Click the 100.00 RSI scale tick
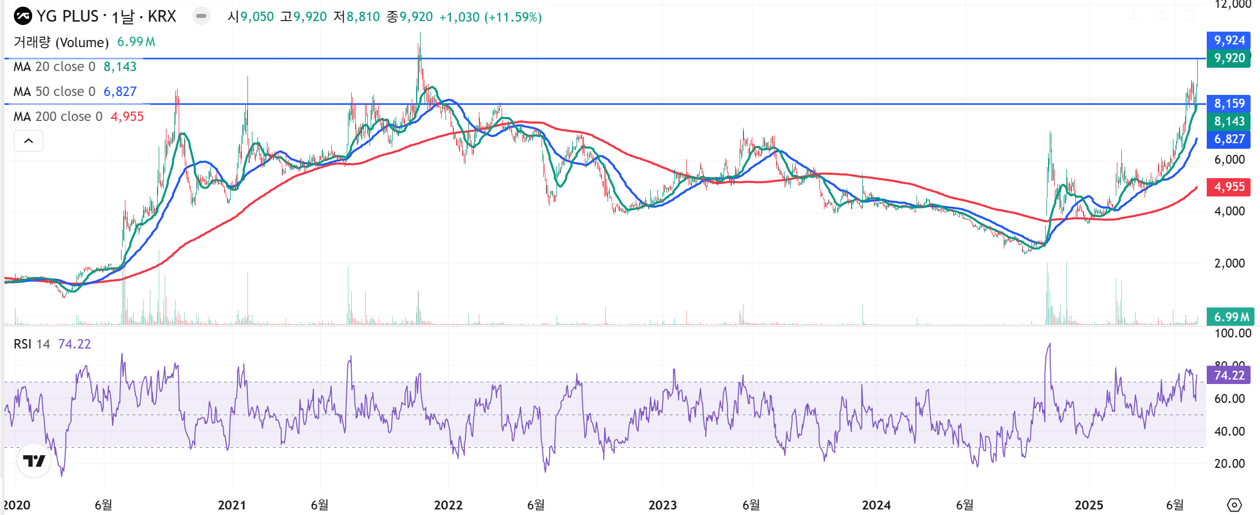Viewport: 1260px width, 515px height. [1233, 334]
